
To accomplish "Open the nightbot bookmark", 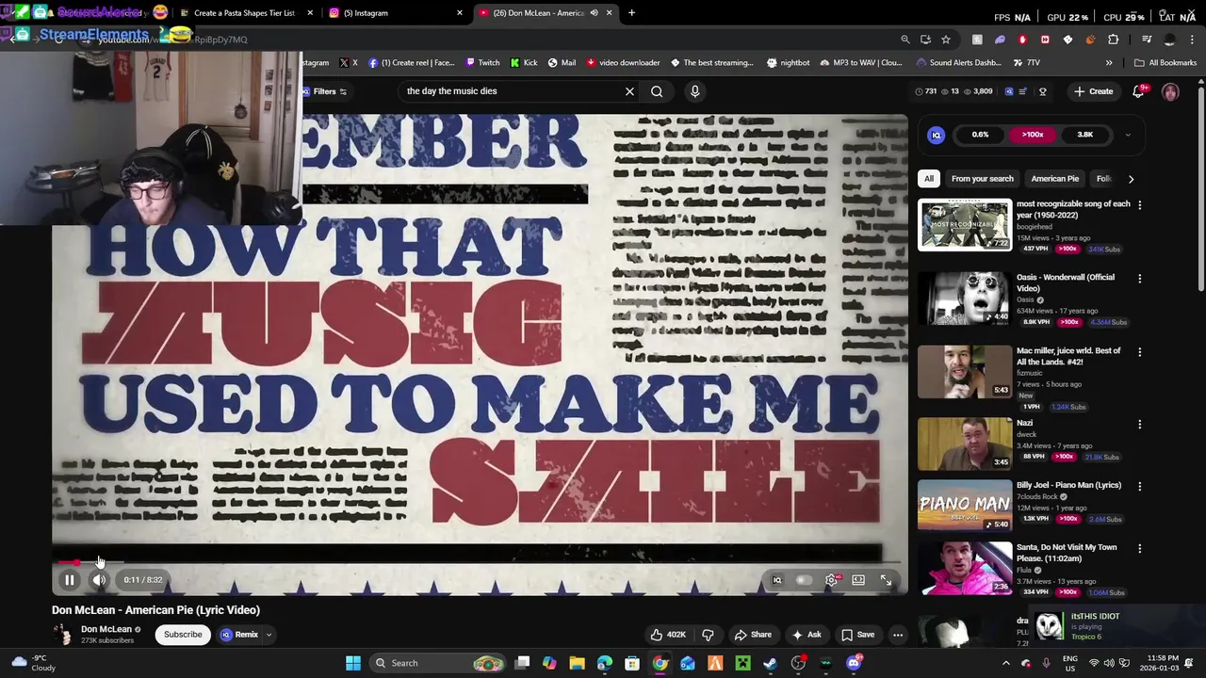I will click(x=788, y=63).
